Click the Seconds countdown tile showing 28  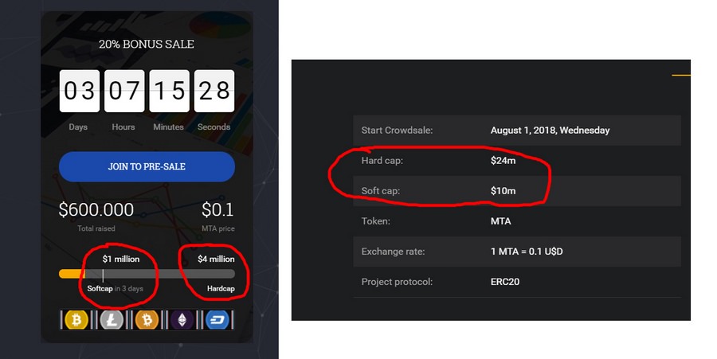point(214,91)
